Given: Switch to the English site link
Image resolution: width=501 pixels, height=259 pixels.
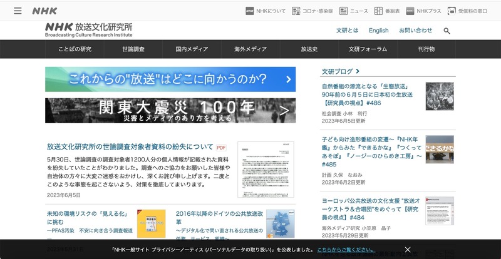Looking at the screenshot, I should 378,30.
